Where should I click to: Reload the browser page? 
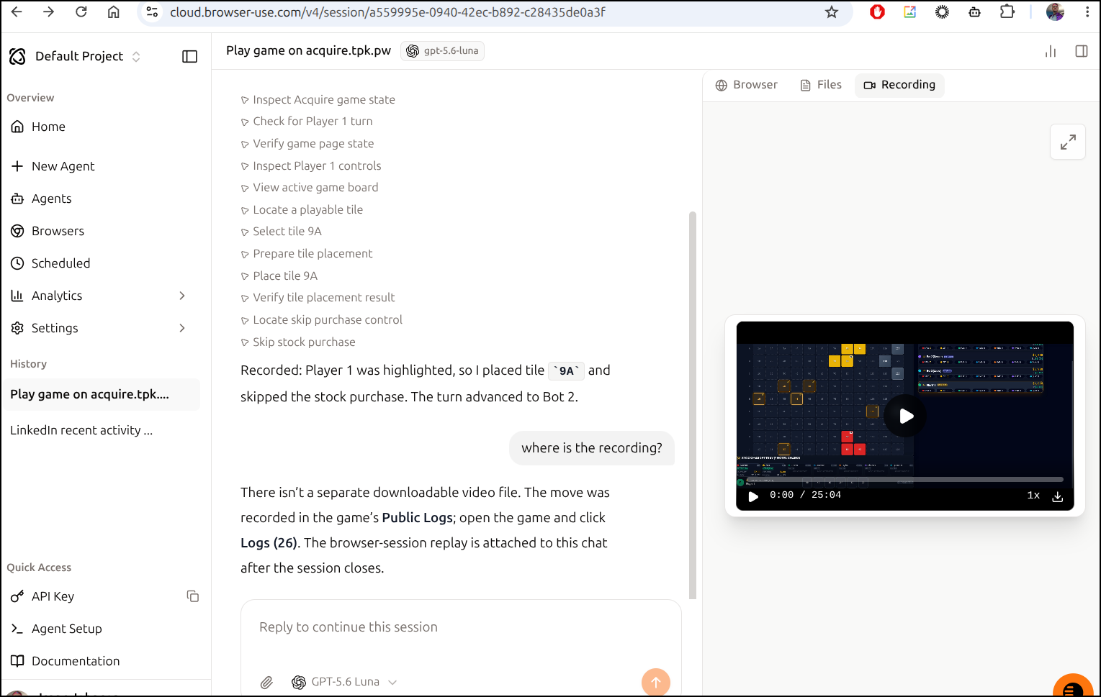click(x=81, y=12)
